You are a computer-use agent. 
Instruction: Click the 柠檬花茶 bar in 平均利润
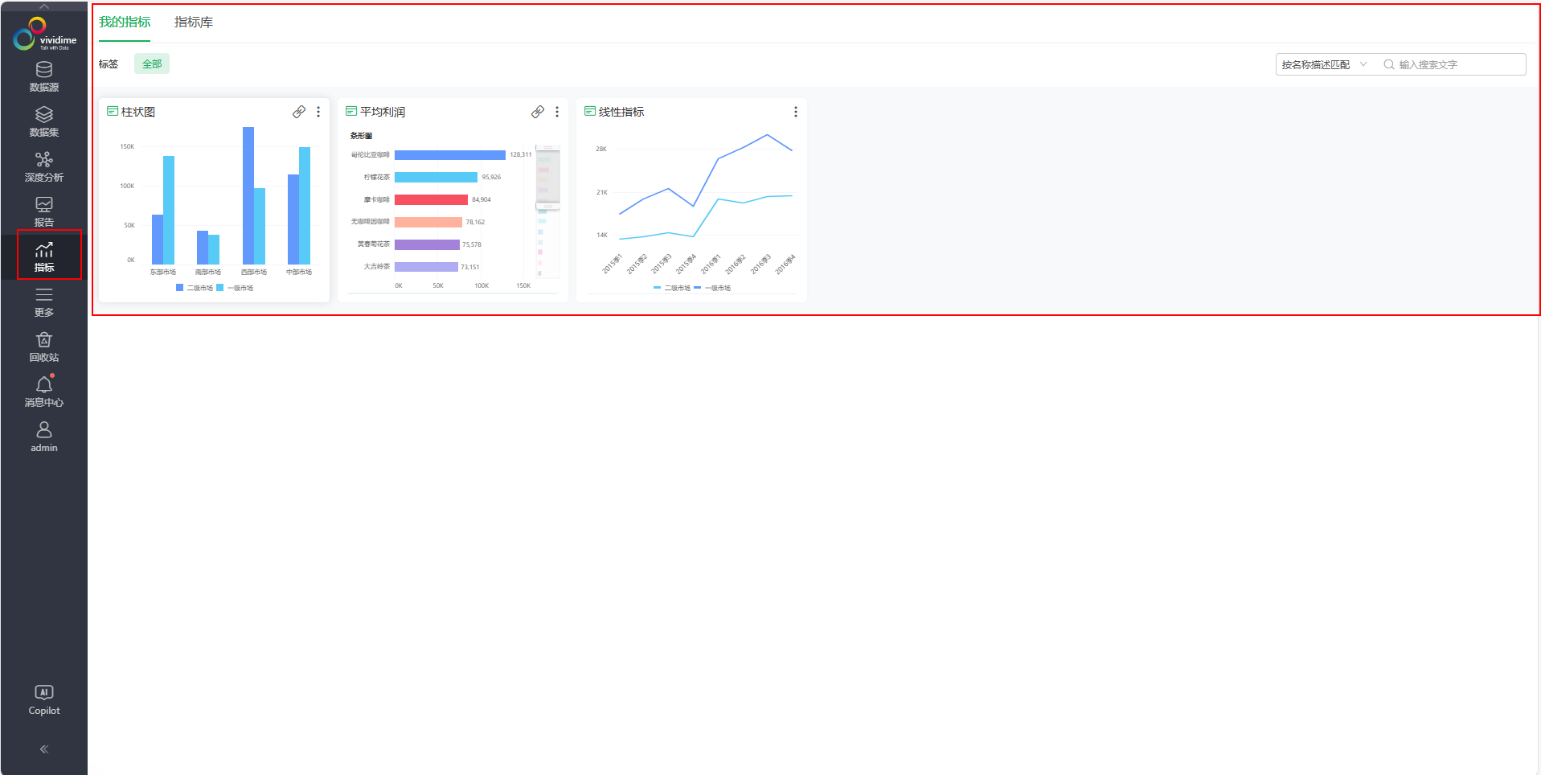click(x=436, y=178)
